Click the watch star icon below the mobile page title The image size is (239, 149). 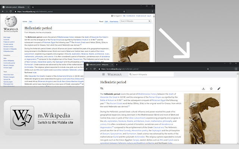coord(211,89)
